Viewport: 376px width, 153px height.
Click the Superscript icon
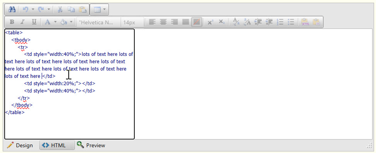pyautogui.click(x=210, y=22)
